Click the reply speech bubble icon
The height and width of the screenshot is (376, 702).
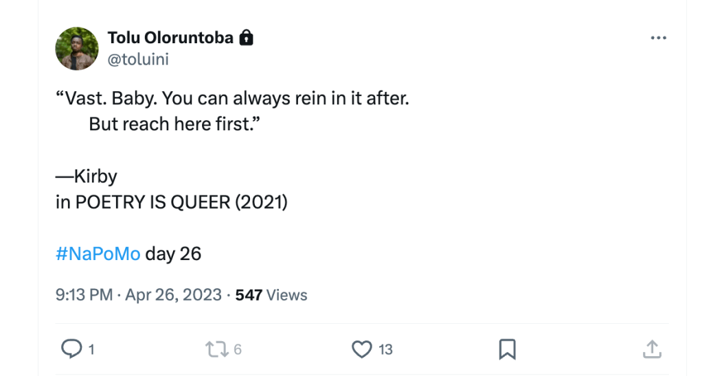point(71,349)
